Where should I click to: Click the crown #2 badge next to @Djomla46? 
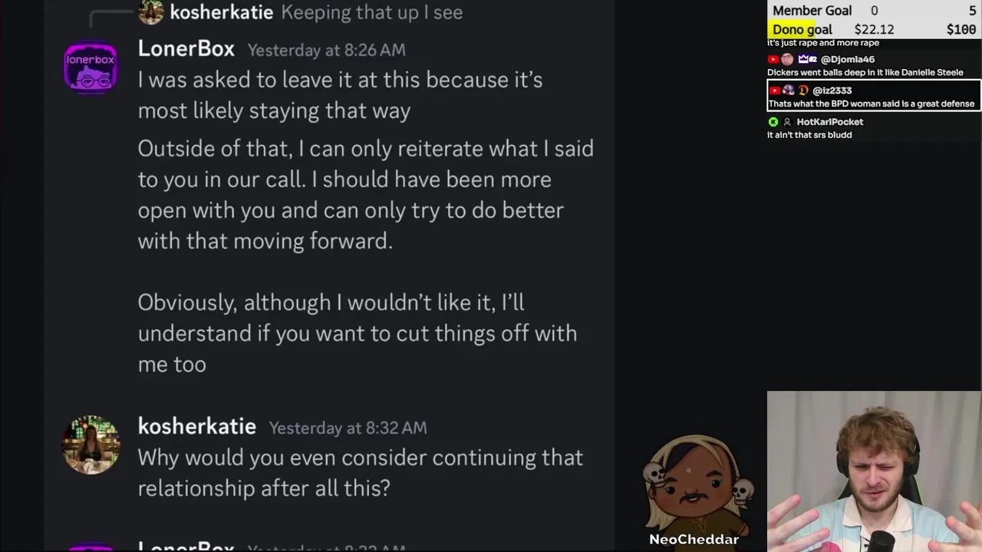pyautogui.click(x=807, y=59)
